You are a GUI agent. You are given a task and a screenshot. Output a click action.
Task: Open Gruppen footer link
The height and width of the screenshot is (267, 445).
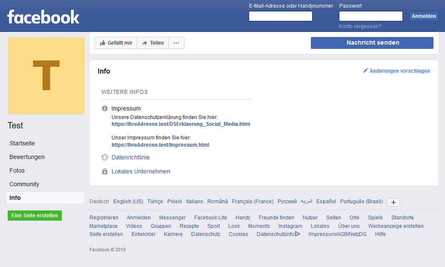pyautogui.click(x=161, y=226)
